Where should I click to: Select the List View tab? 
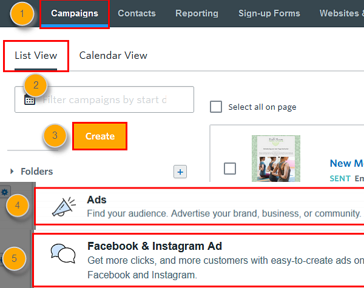(36, 56)
